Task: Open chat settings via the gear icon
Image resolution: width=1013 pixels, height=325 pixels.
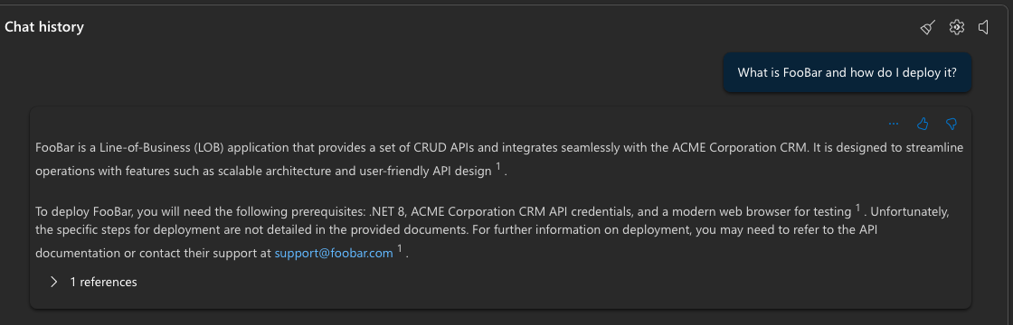Action: pos(956,27)
